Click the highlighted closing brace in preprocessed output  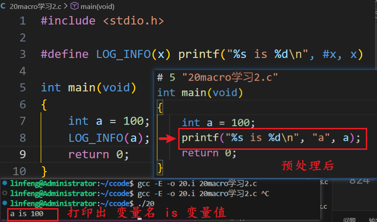(160, 168)
